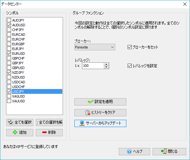Uncheck the EURUSD symbol checkbox
The width and height of the screenshot is (190, 160).
click(x=9, y=54)
